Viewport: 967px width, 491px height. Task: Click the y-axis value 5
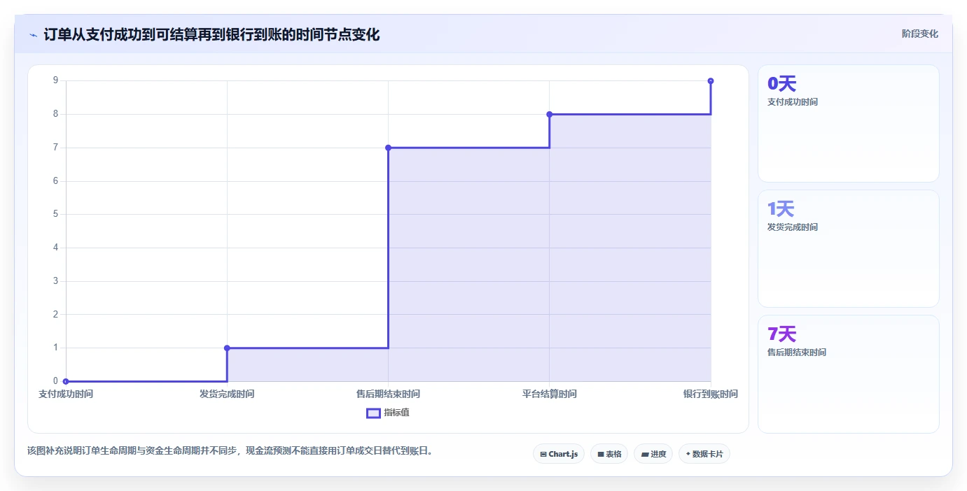point(55,214)
